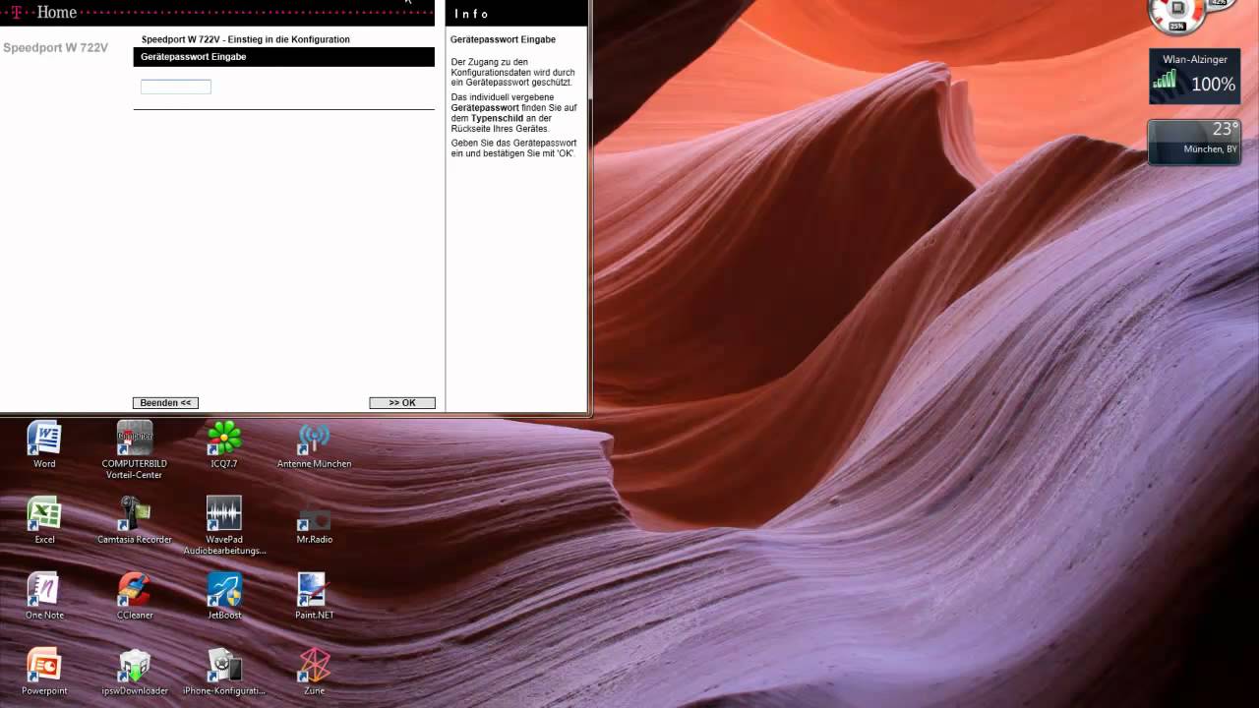Click the 'Info' panel header

coord(516,14)
